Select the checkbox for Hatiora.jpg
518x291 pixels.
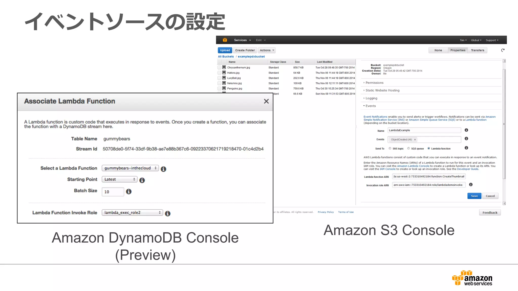point(219,73)
